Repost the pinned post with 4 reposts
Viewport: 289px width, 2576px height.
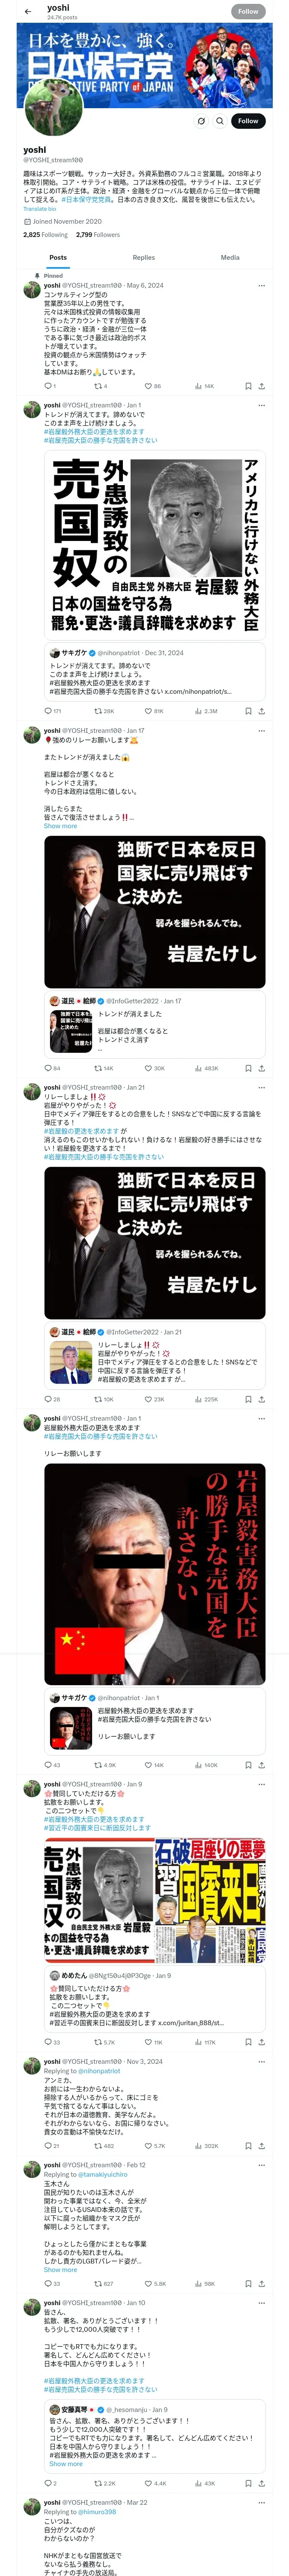click(100, 386)
